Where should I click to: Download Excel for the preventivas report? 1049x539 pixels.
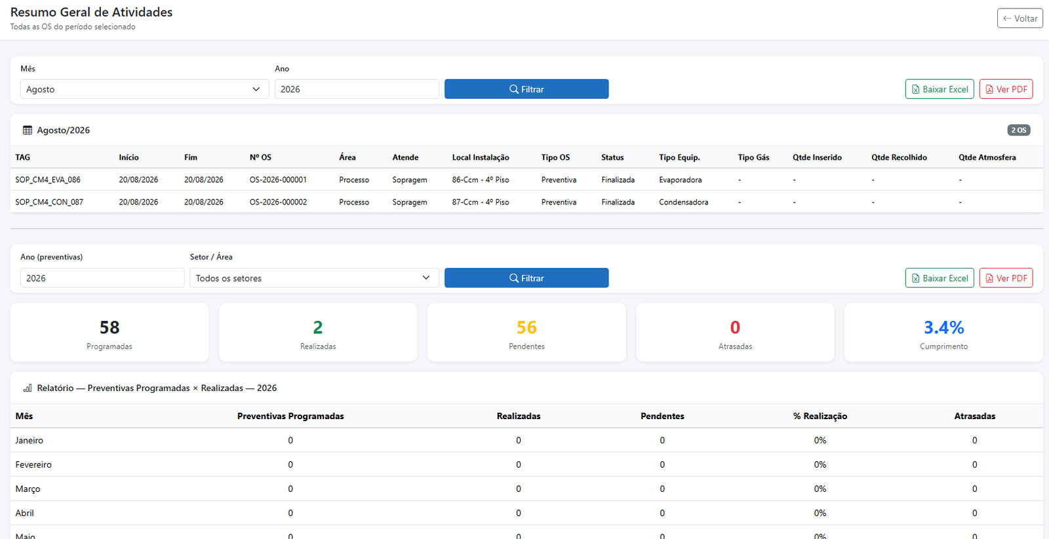point(940,278)
